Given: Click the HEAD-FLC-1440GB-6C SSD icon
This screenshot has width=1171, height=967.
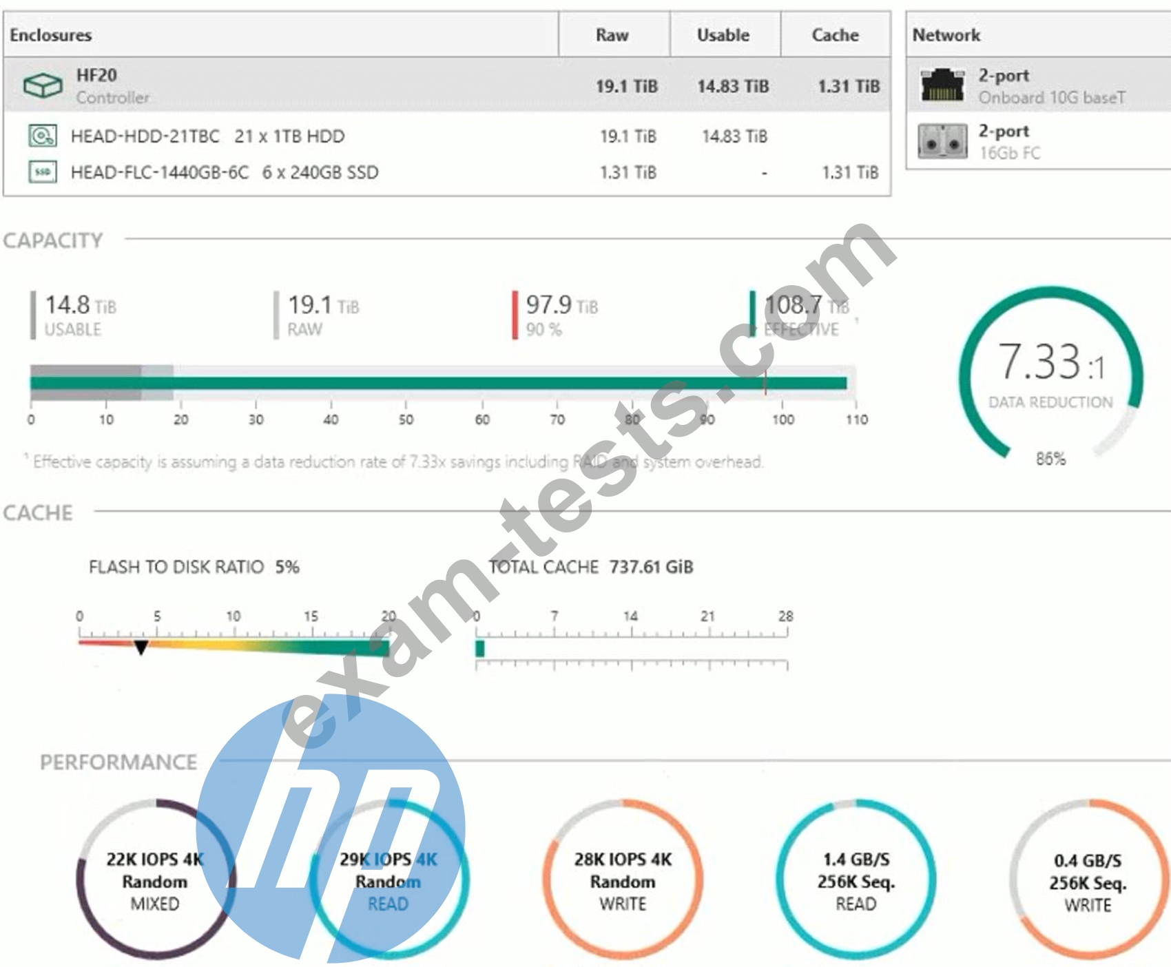Looking at the screenshot, I should tap(43, 171).
